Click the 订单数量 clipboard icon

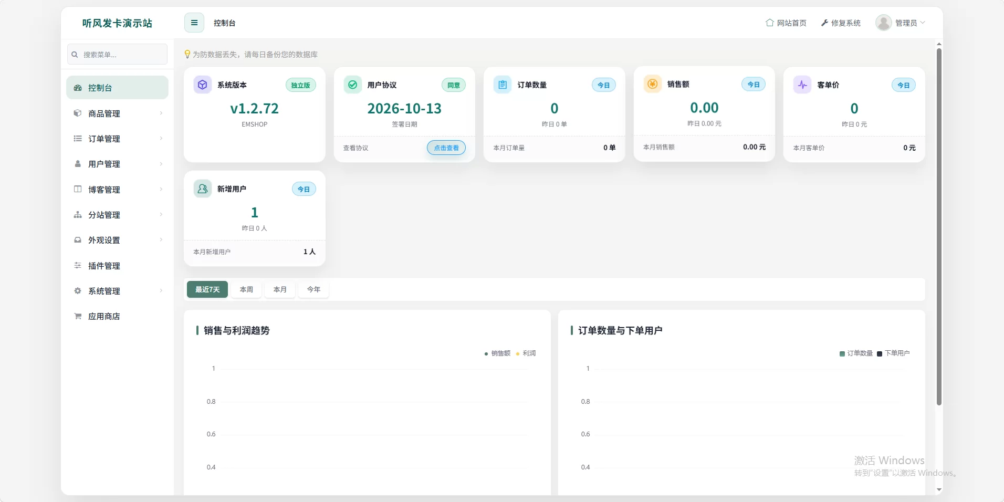[503, 85]
